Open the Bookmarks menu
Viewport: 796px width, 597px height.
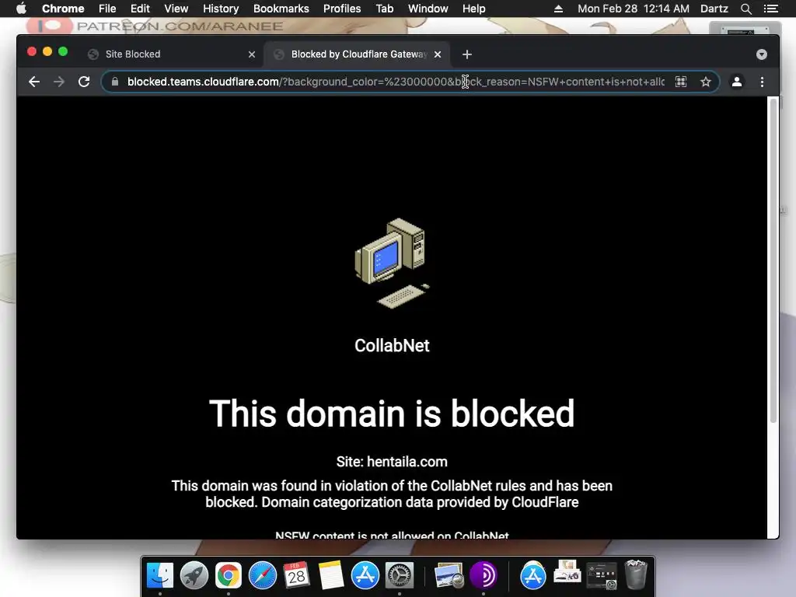(x=281, y=9)
